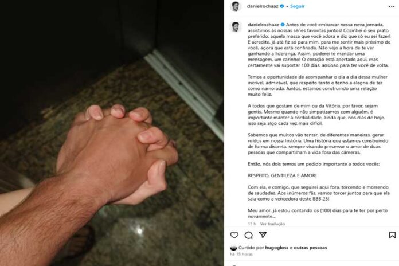Click the verified badge beside header username
Viewport: 399px width, 266px height.
(282, 6)
